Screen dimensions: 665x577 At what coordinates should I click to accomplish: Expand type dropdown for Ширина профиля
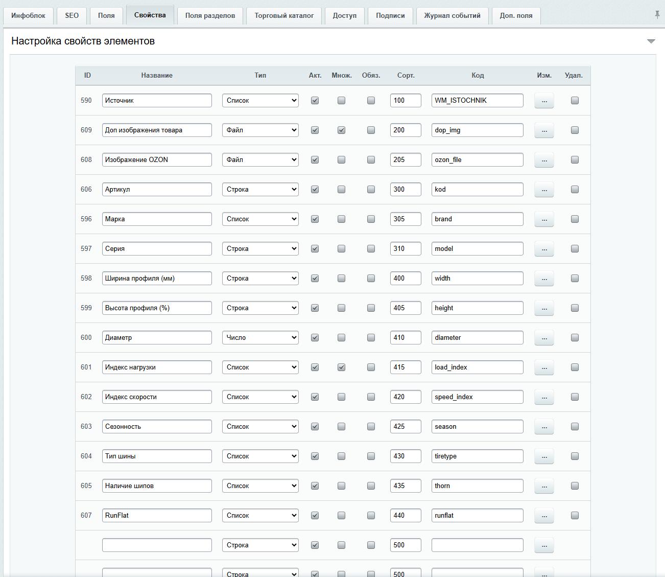coord(260,279)
